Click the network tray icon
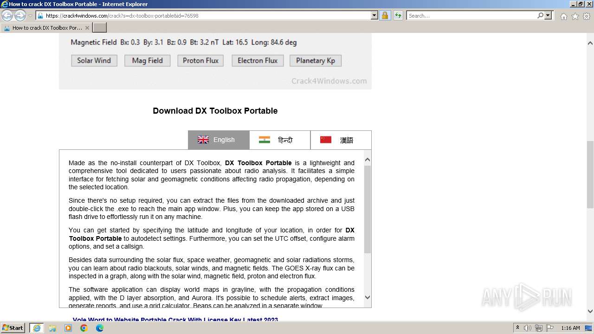The height and width of the screenshot is (334, 594). pyautogui.click(x=539, y=328)
